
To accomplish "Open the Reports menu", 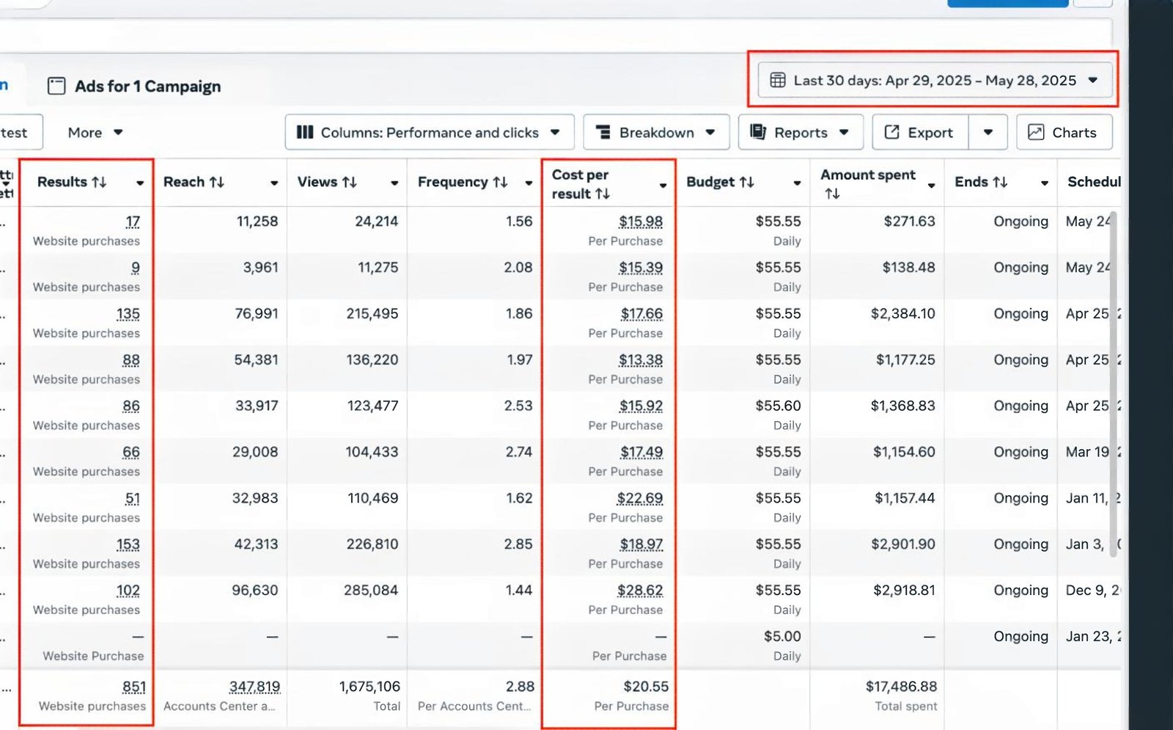I will tap(800, 133).
